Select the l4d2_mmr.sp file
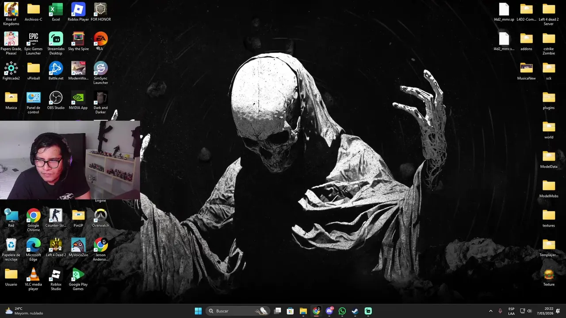This screenshot has width=566, height=318. tap(504, 12)
